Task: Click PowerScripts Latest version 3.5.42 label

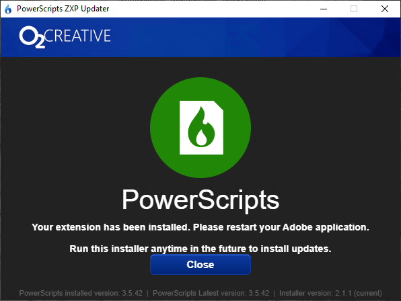Action: click(x=211, y=293)
